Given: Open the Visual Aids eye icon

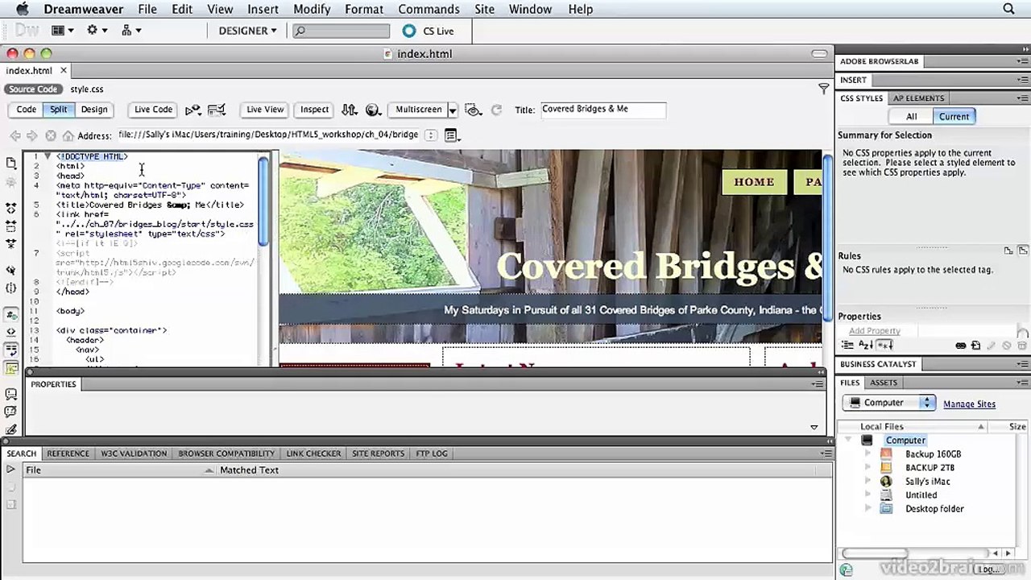Looking at the screenshot, I should [x=473, y=110].
